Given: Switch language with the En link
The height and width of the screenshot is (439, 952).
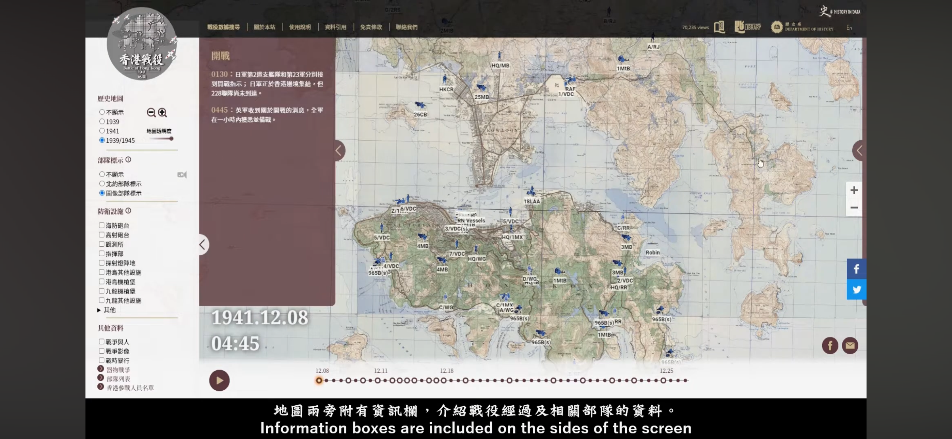Looking at the screenshot, I should (849, 28).
